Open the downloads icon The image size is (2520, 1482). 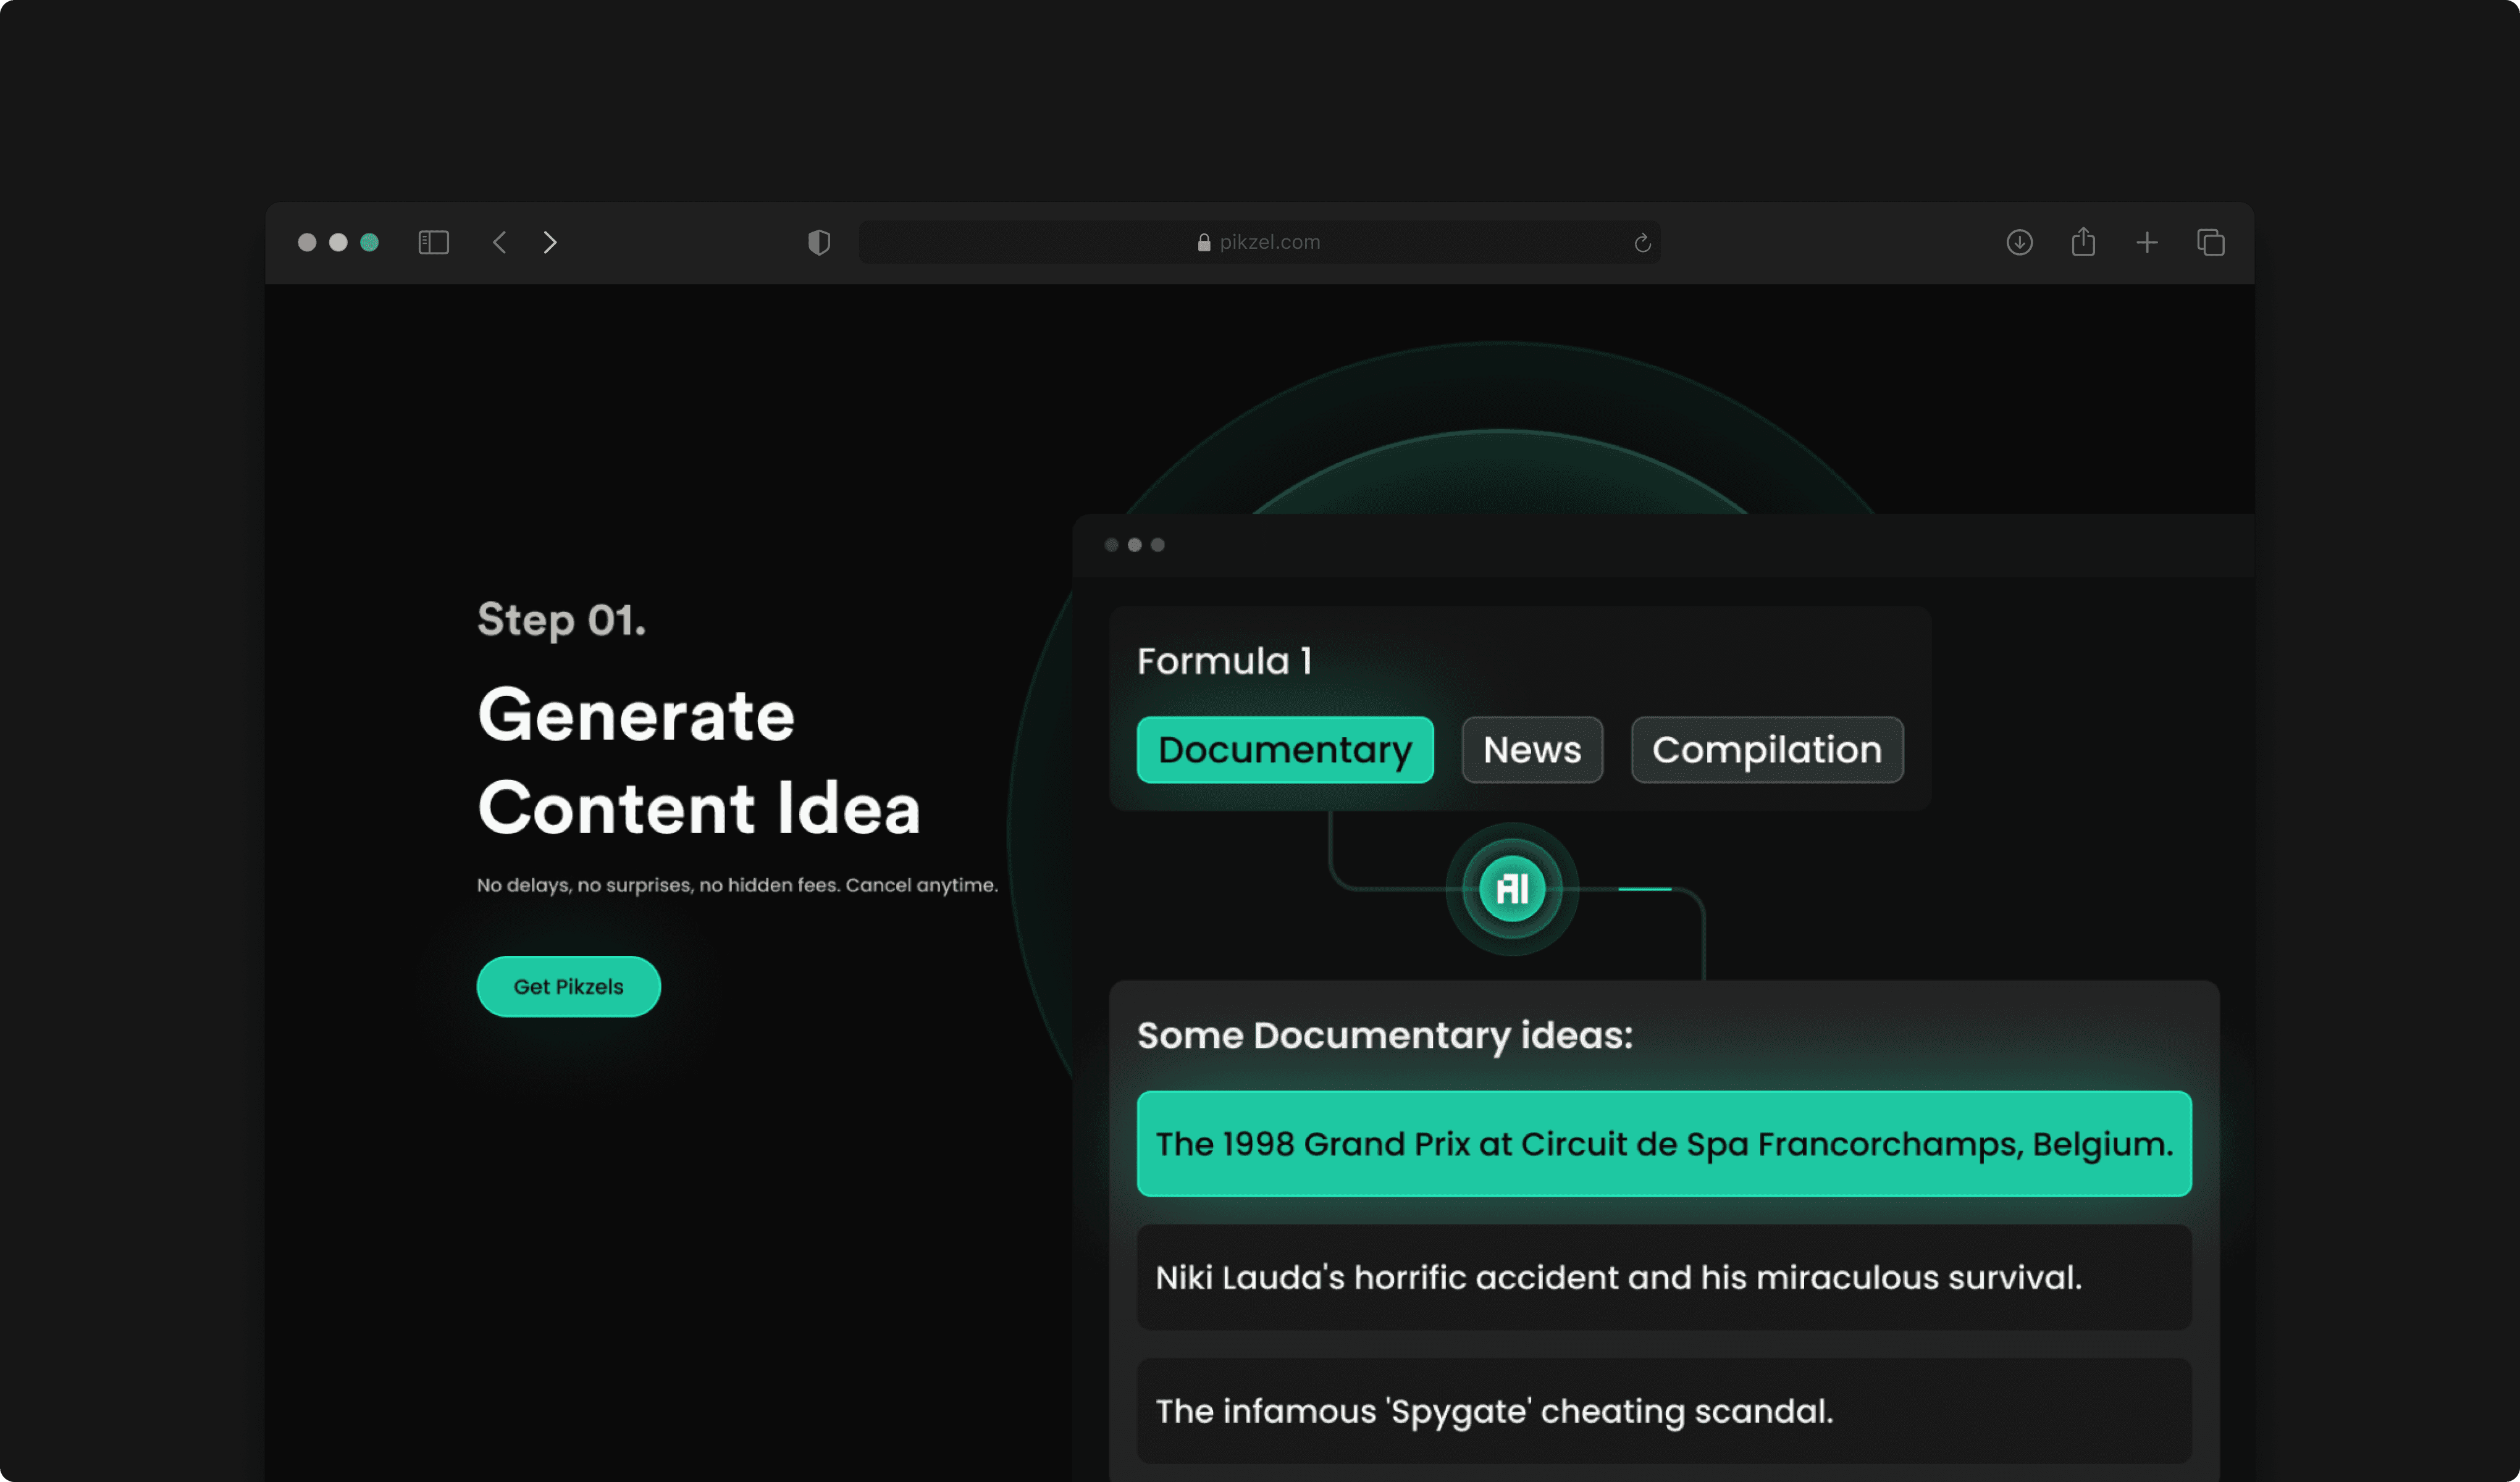click(2019, 243)
